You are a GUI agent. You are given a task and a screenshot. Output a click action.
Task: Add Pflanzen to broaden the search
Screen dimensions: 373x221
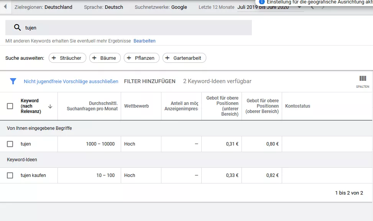pos(141,58)
